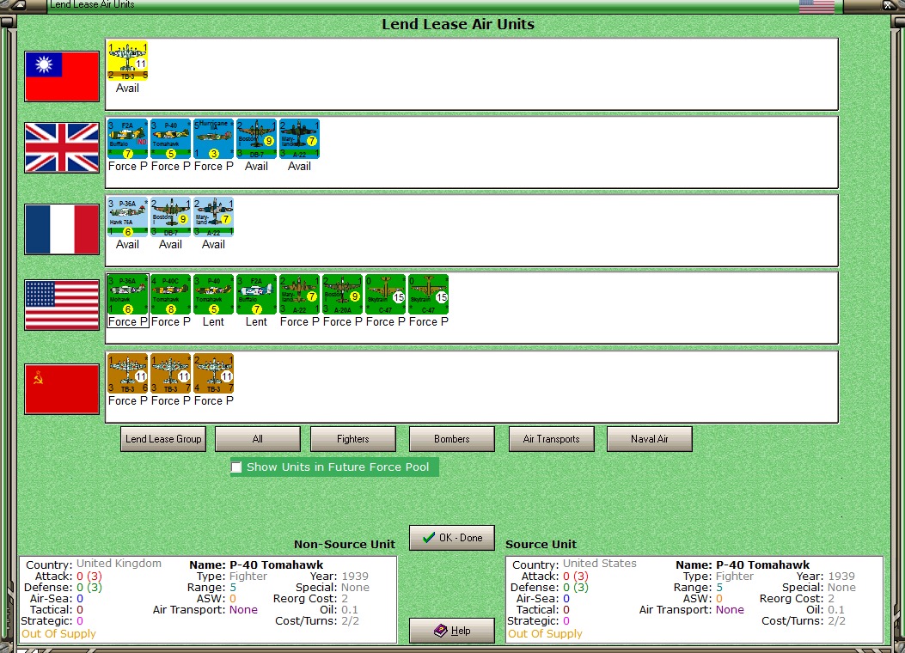Click the United Kingdom flag
Image resolution: width=905 pixels, height=653 pixels.
click(62, 148)
